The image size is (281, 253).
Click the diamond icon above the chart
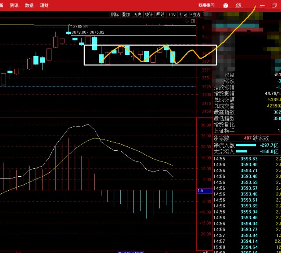pos(187,21)
